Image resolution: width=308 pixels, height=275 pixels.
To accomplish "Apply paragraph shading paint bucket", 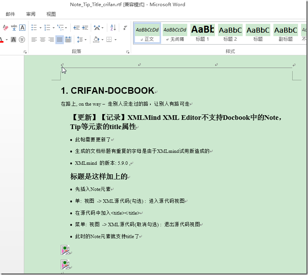I will [96, 40].
